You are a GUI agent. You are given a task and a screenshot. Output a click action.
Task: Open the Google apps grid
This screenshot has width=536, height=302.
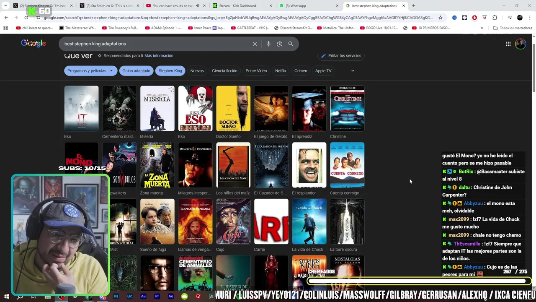click(x=508, y=44)
